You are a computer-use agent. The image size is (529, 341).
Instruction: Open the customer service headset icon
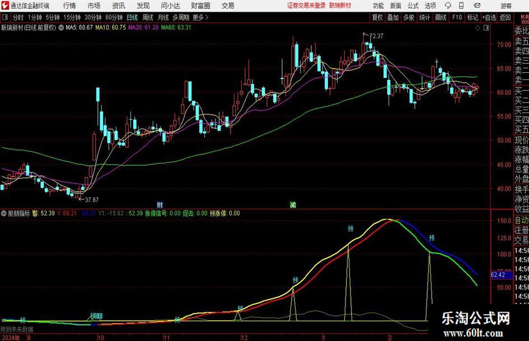pos(448,6)
